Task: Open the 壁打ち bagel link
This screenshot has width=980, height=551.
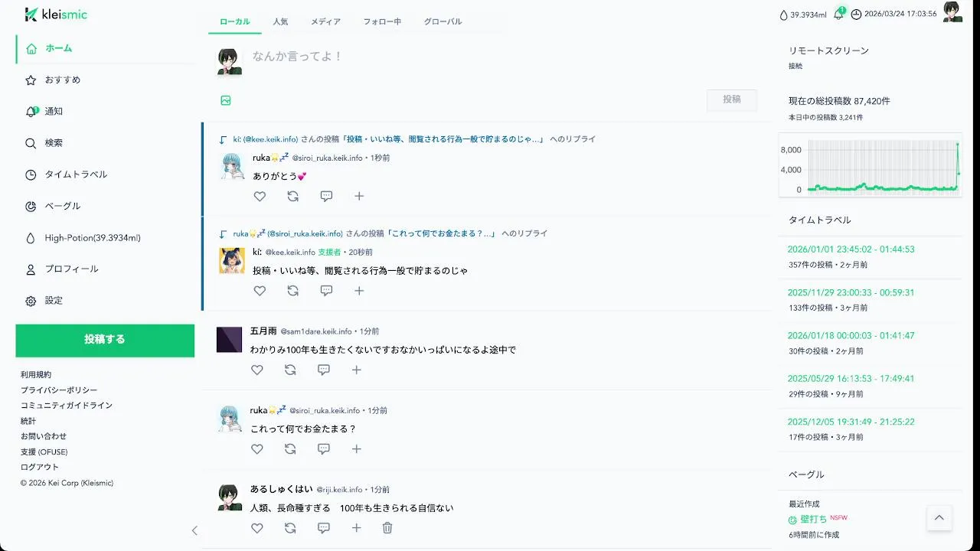Action: point(813,519)
